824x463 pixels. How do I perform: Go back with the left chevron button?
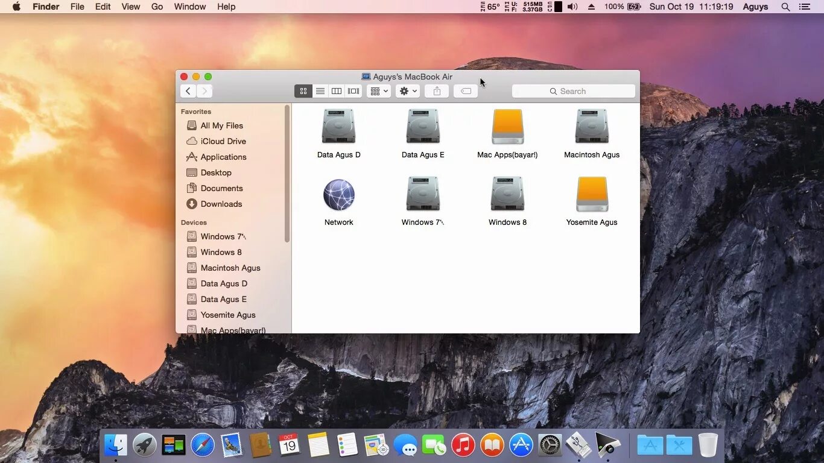tap(188, 91)
